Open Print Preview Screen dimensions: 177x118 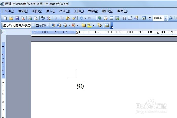click(36, 18)
